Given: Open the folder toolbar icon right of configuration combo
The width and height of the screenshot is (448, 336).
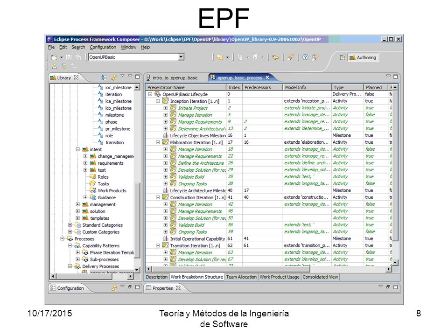Looking at the screenshot, I should click(x=220, y=57).
